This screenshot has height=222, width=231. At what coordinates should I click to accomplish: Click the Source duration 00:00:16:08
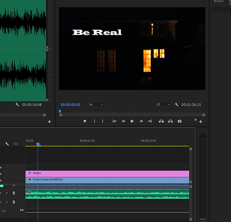(32, 105)
